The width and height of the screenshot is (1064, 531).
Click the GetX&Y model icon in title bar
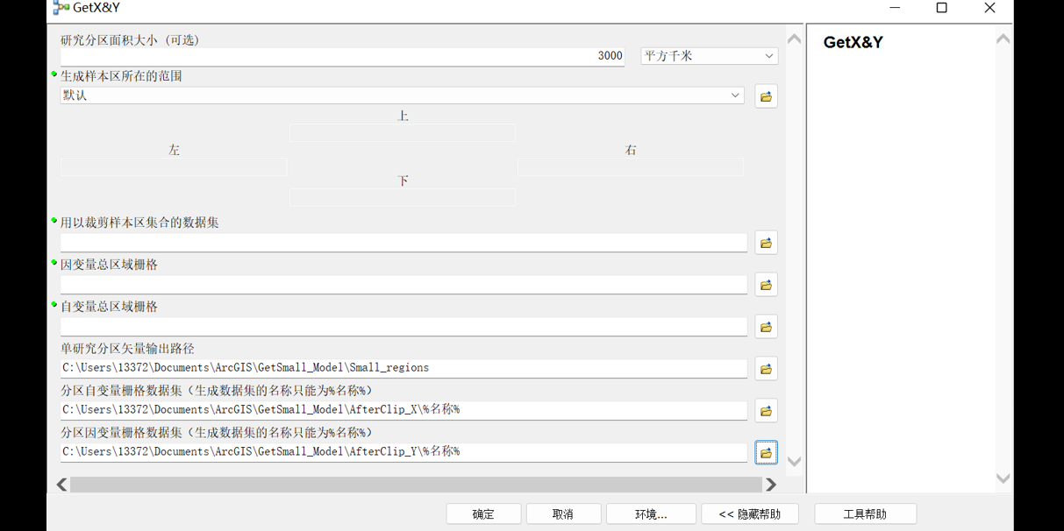pyautogui.click(x=61, y=8)
